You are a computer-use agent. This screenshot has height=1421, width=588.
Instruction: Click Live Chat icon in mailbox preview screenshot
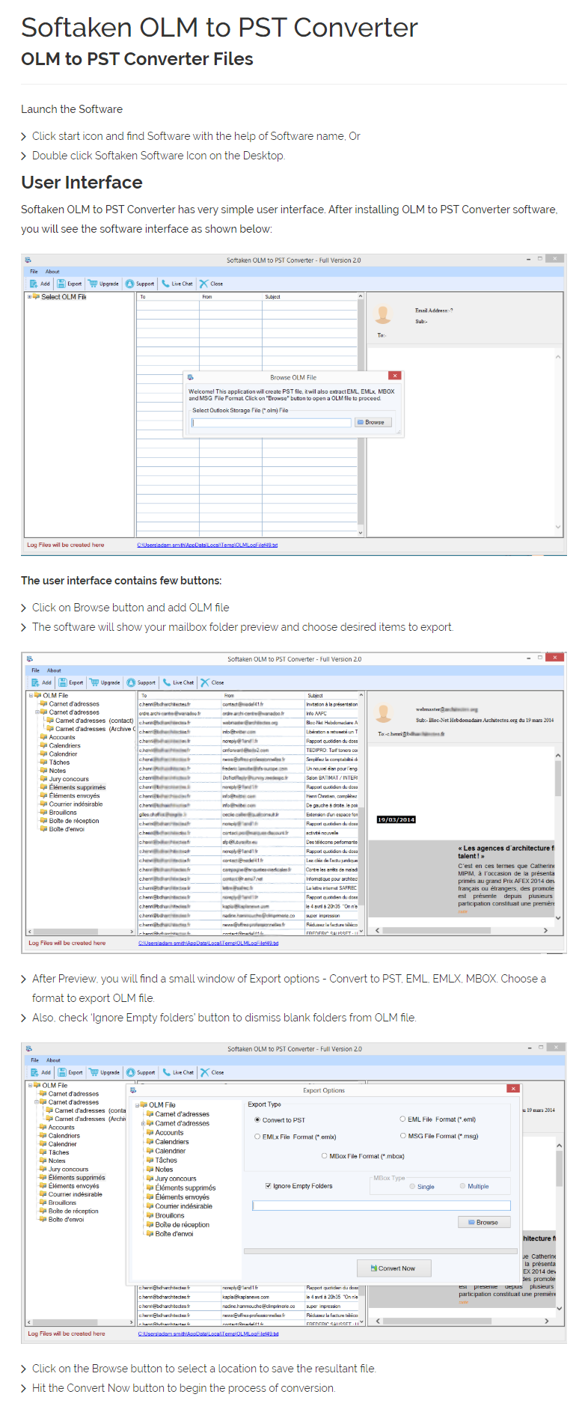(x=167, y=682)
